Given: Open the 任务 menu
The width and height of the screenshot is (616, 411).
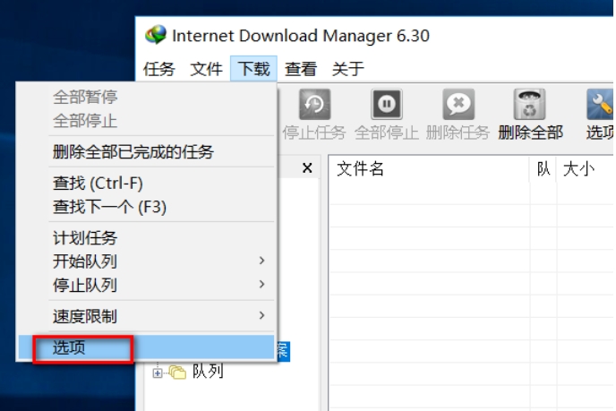Looking at the screenshot, I should click(x=158, y=69).
